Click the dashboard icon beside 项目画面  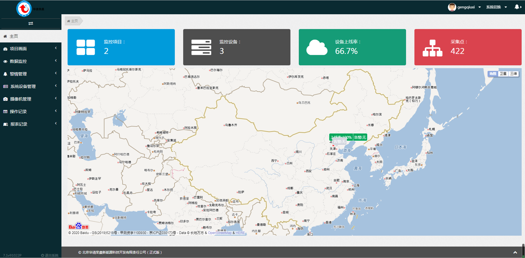tap(5, 49)
